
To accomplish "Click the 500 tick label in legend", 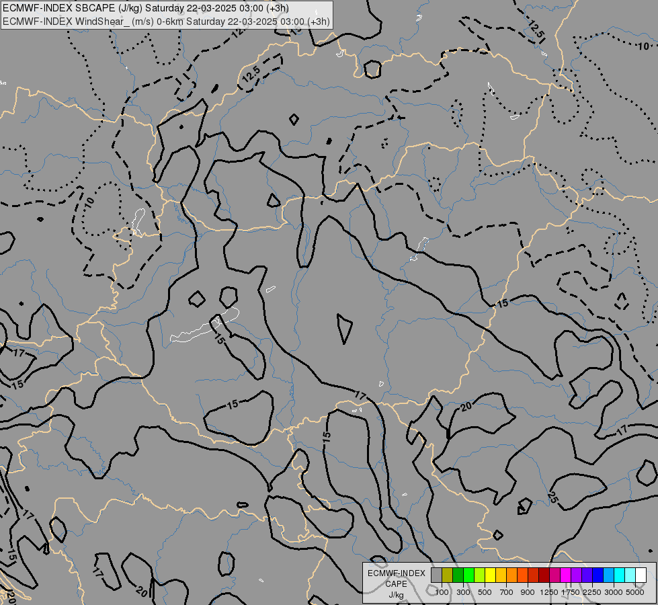I will [485, 592].
